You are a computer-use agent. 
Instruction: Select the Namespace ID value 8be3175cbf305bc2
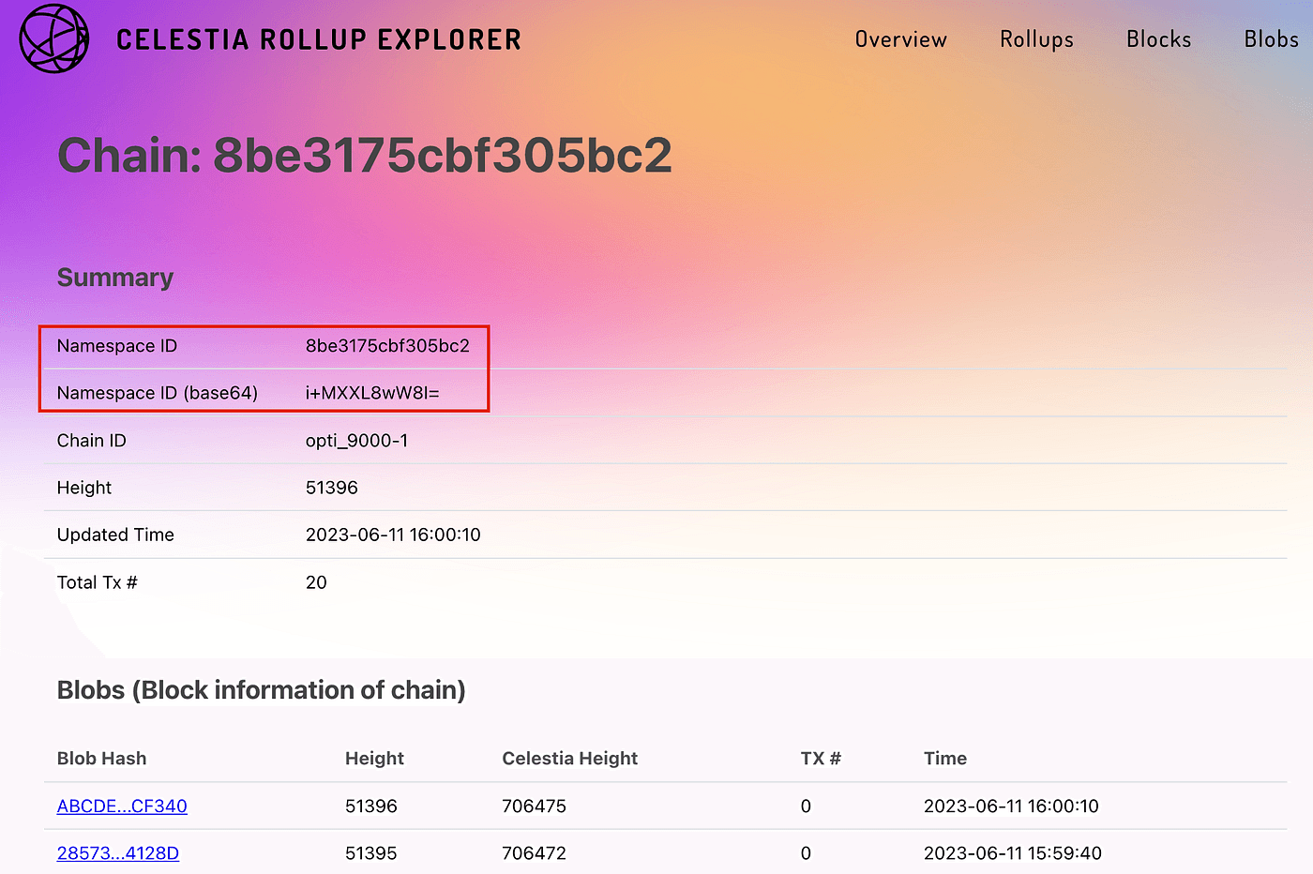click(387, 345)
